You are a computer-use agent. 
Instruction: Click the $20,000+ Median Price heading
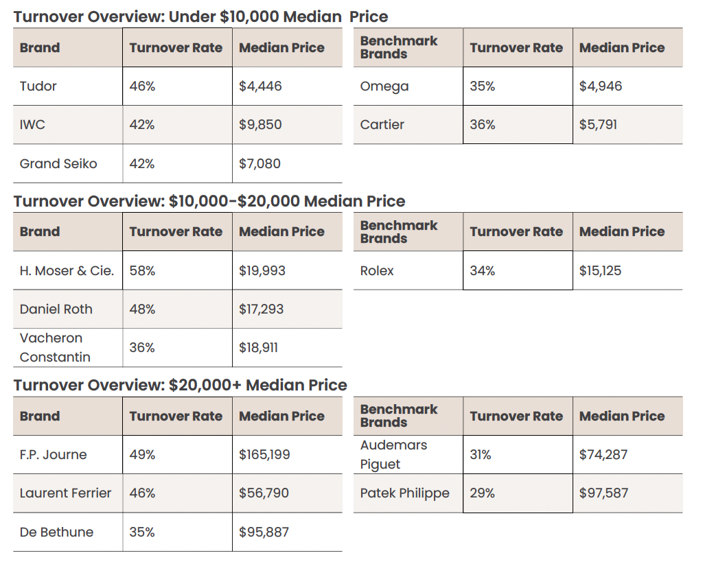coord(181,386)
